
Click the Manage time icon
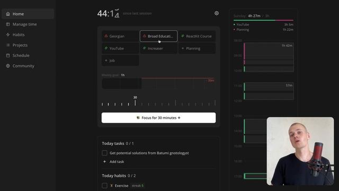tap(8, 24)
